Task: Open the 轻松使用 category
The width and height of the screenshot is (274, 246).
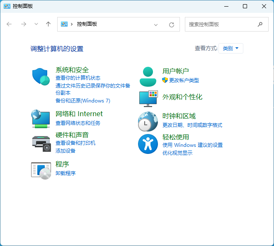Action: [176, 137]
